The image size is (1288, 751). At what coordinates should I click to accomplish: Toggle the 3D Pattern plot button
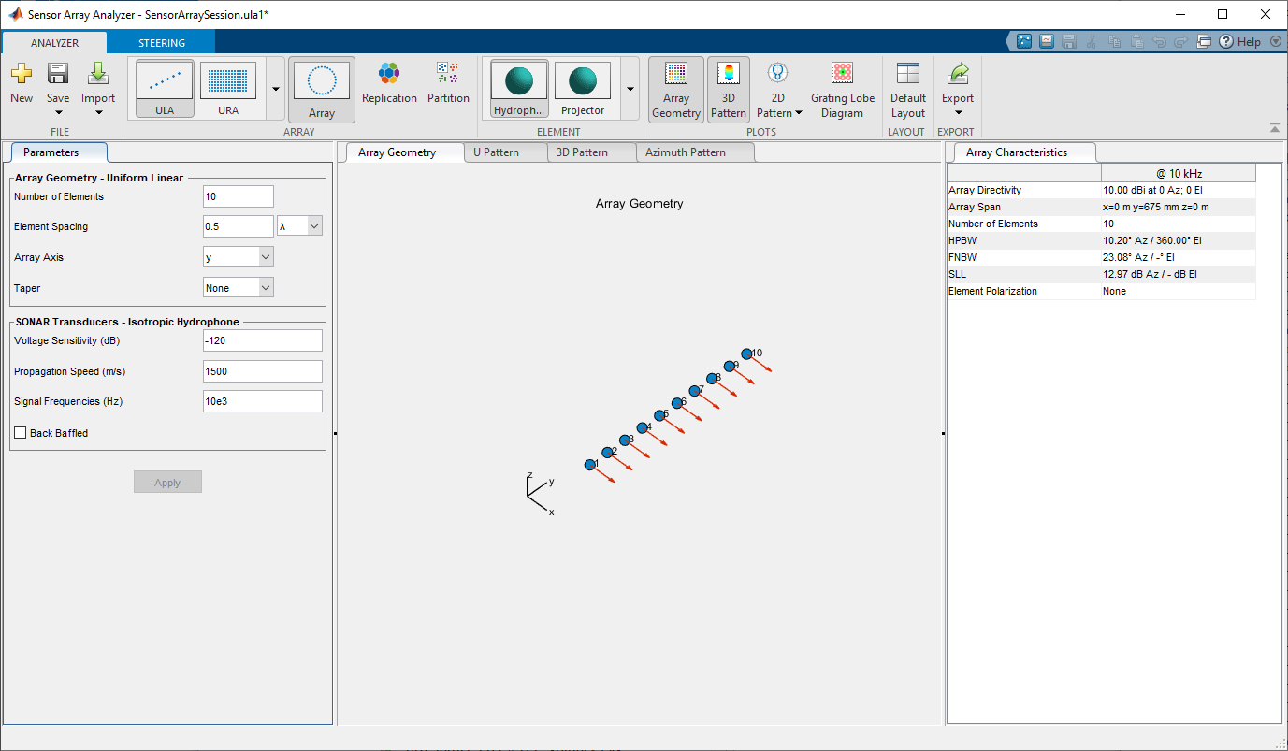pyautogui.click(x=728, y=90)
